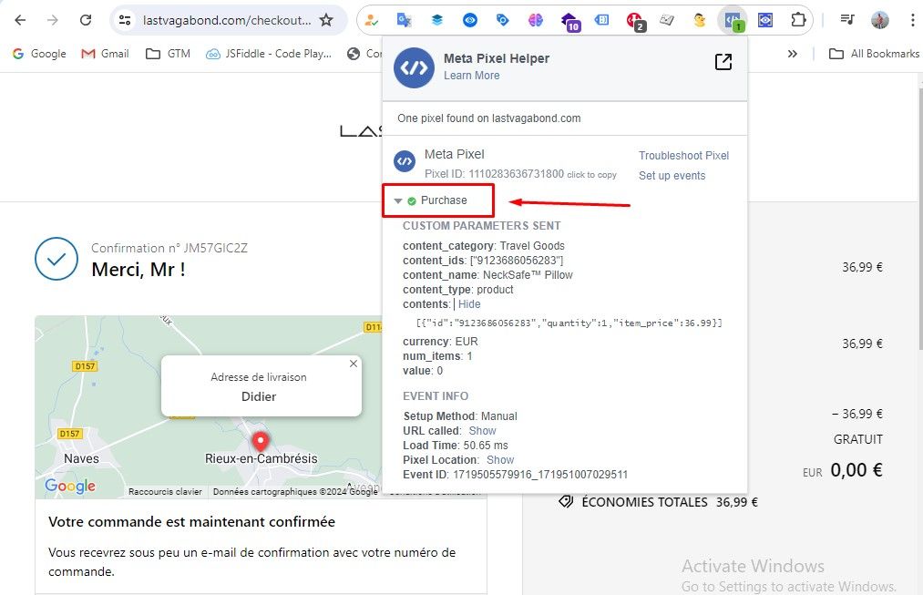Image resolution: width=923 pixels, height=595 pixels.
Task: Open the Google Translate extension
Action: point(404,20)
